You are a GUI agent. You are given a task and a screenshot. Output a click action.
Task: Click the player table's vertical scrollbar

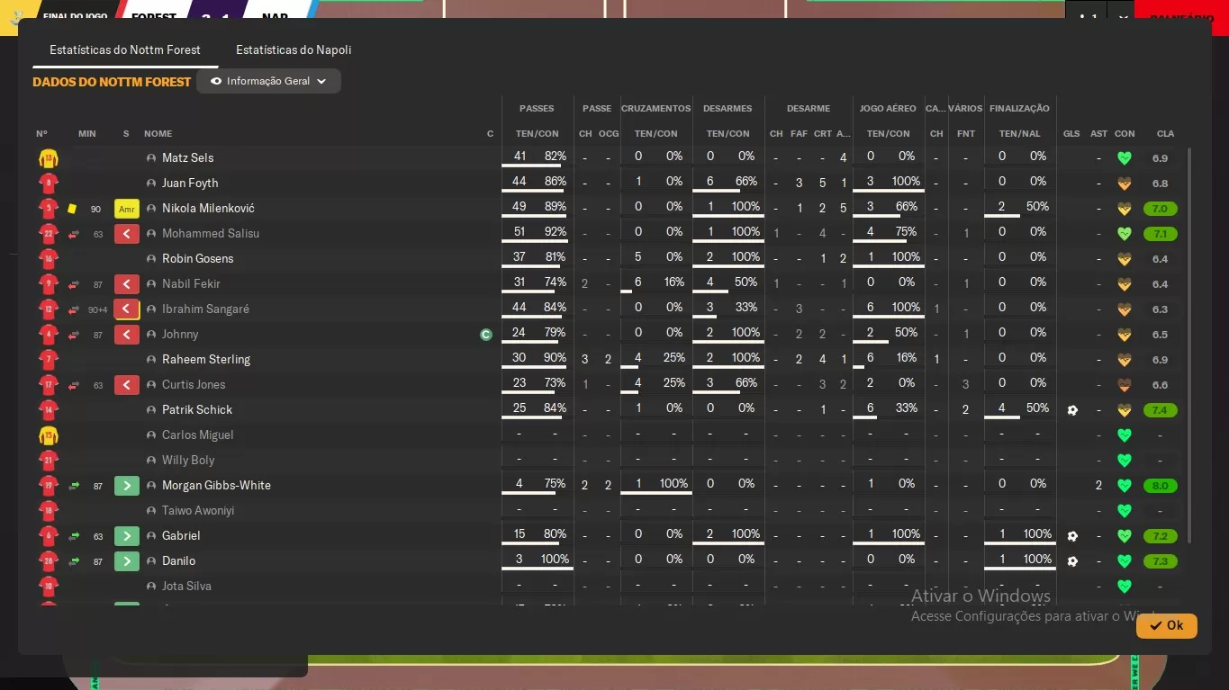[x=1189, y=345]
